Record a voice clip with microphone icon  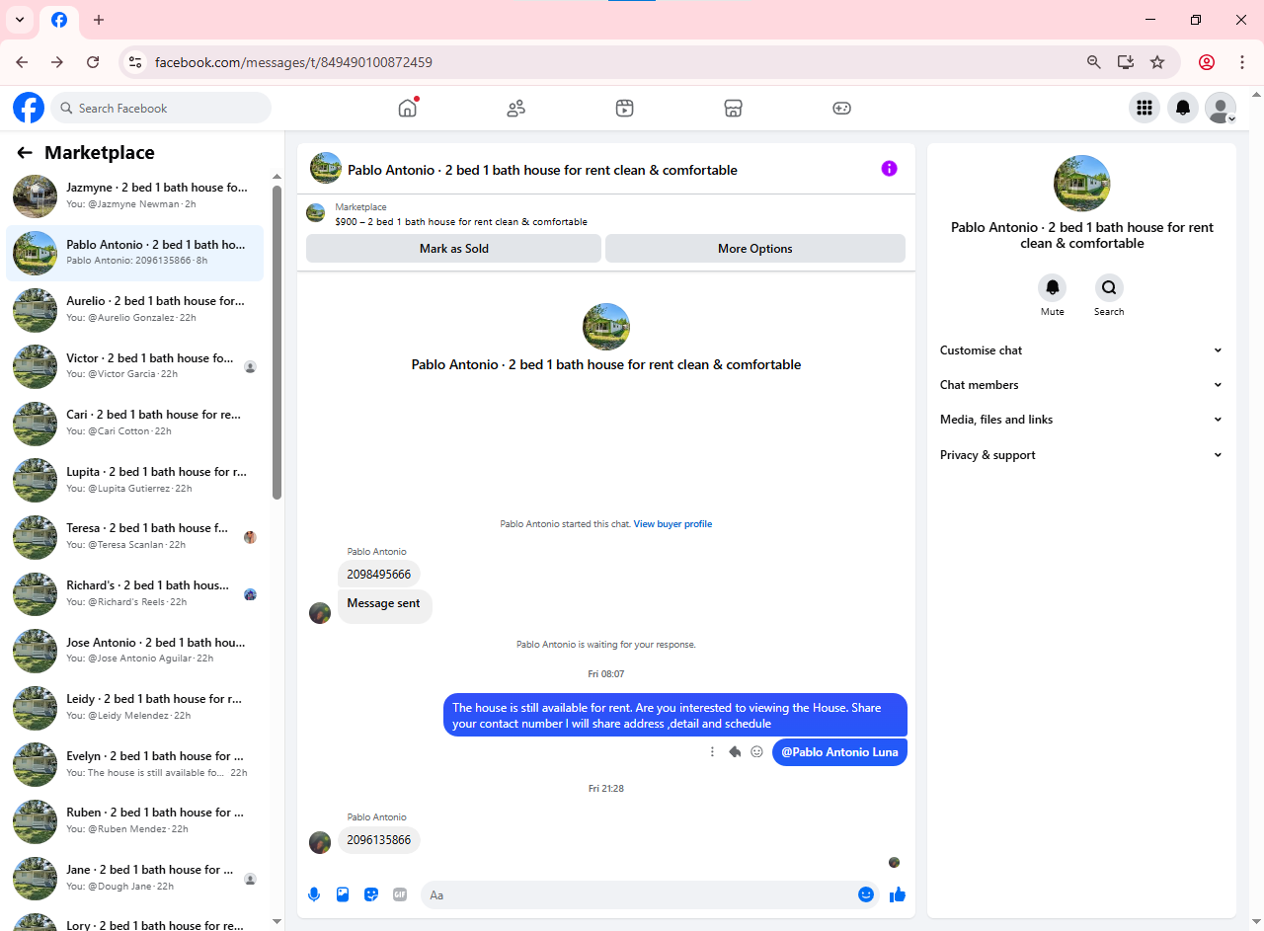tap(314, 894)
